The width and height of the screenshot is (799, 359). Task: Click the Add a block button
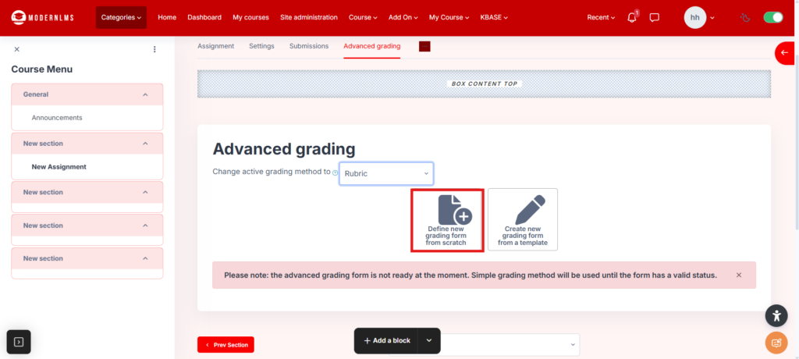tap(386, 341)
